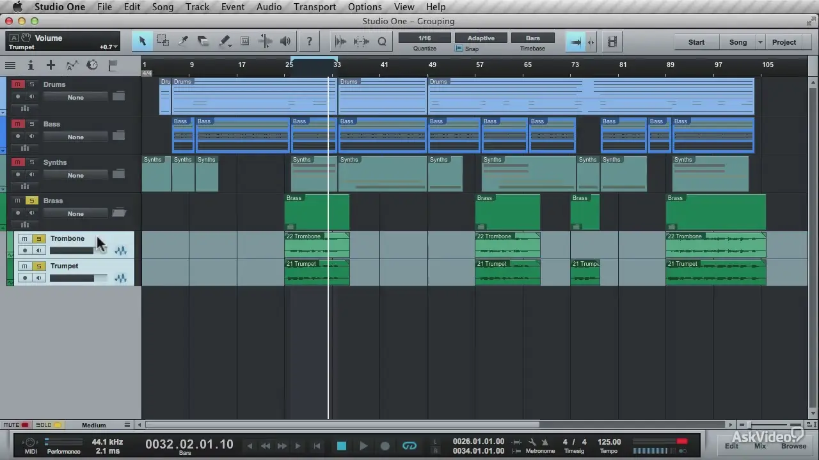
Task: Select the Arrow tool
Action: point(142,42)
